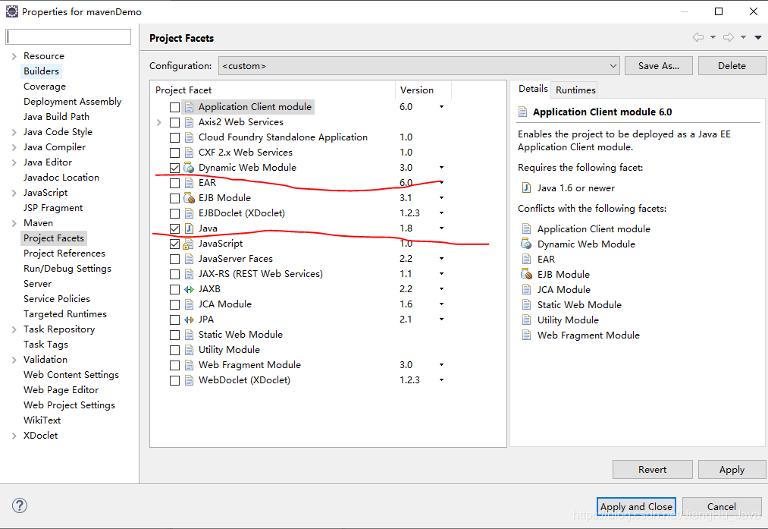
Task: Open the view menu triangle icon
Action: 757,37
